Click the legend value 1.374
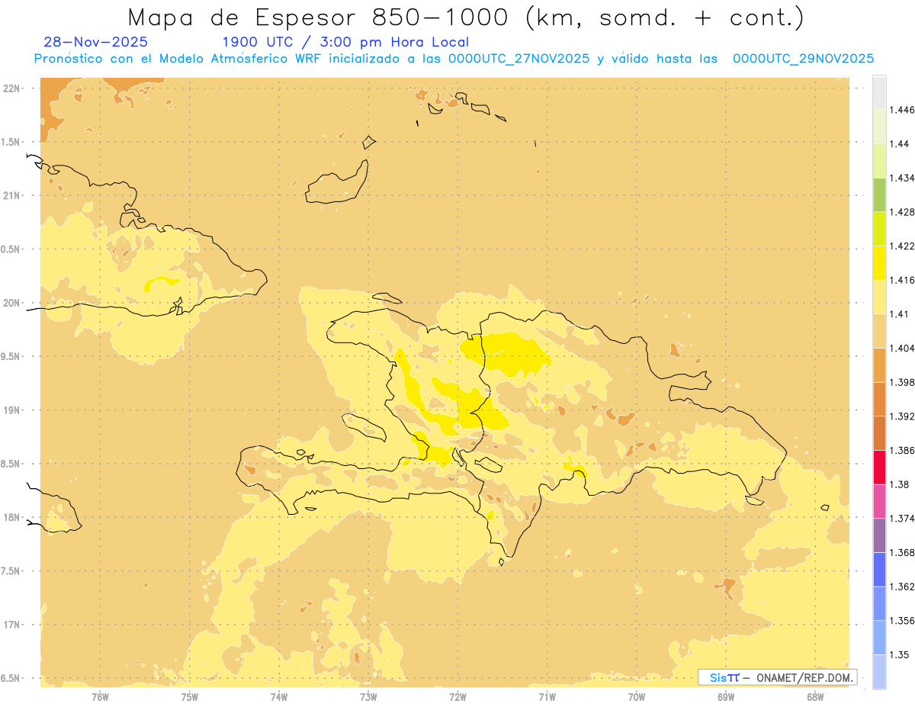The image size is (915, 707). point(903,519)
